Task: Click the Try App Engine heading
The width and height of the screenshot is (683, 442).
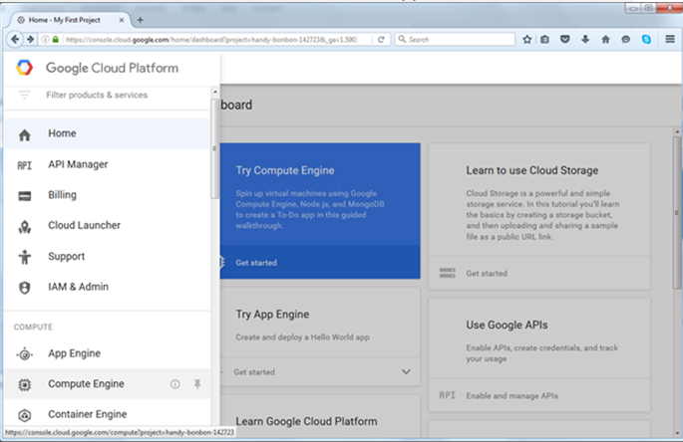Action: [x=272, y=315]
